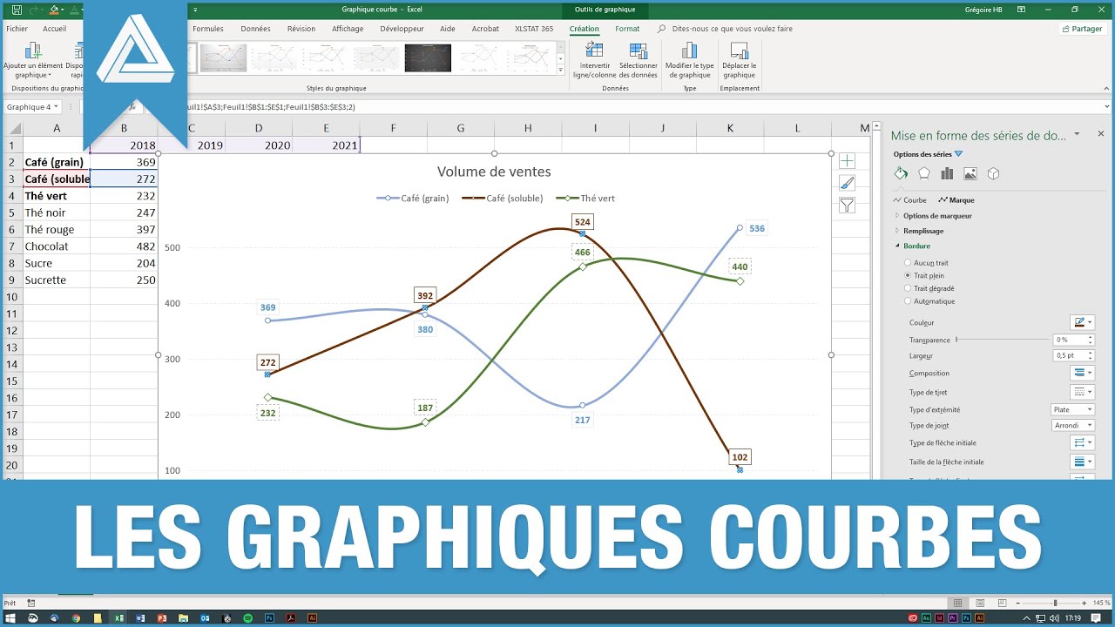Open Chrome from the Windows taskbar
Image resolution: width=1115 pixels, height=627 pixels.
76,617
